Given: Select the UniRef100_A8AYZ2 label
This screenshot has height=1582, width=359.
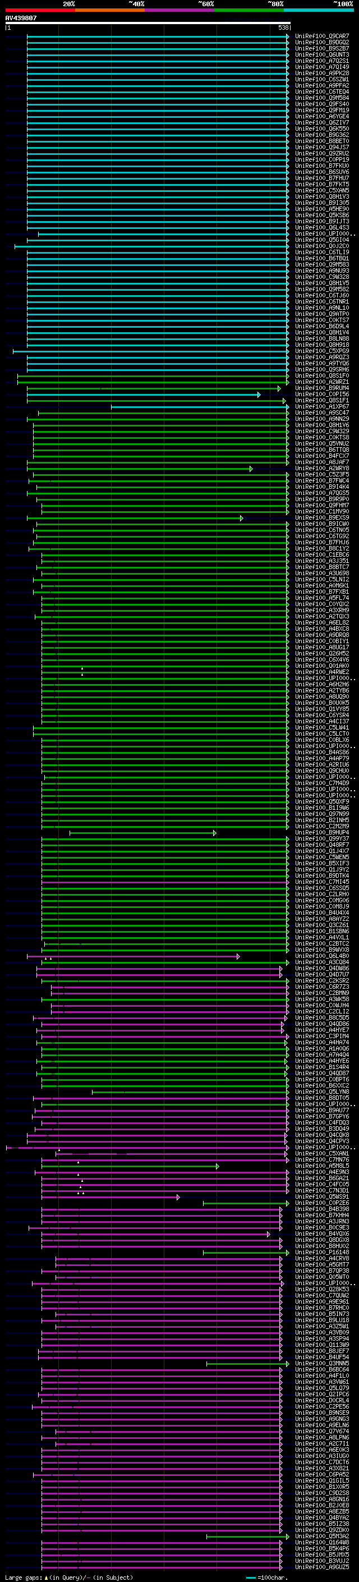Looking at the screenshot, I should (322, 919).
